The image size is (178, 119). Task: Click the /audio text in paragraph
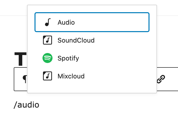26,105
